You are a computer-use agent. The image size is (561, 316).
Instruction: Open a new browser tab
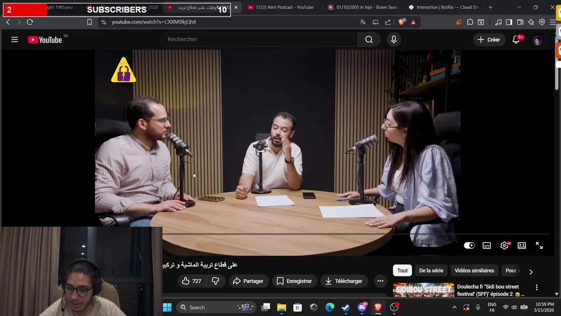click(x=490, y=7)
